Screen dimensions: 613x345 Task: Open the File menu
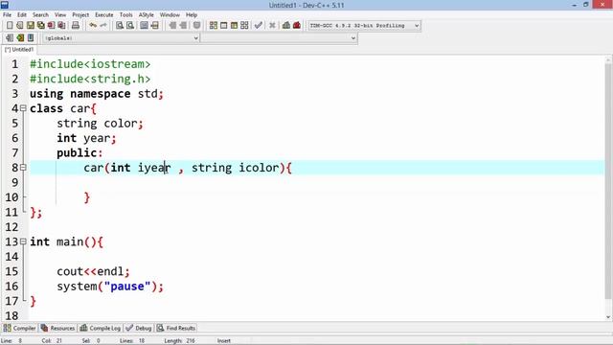7,15
